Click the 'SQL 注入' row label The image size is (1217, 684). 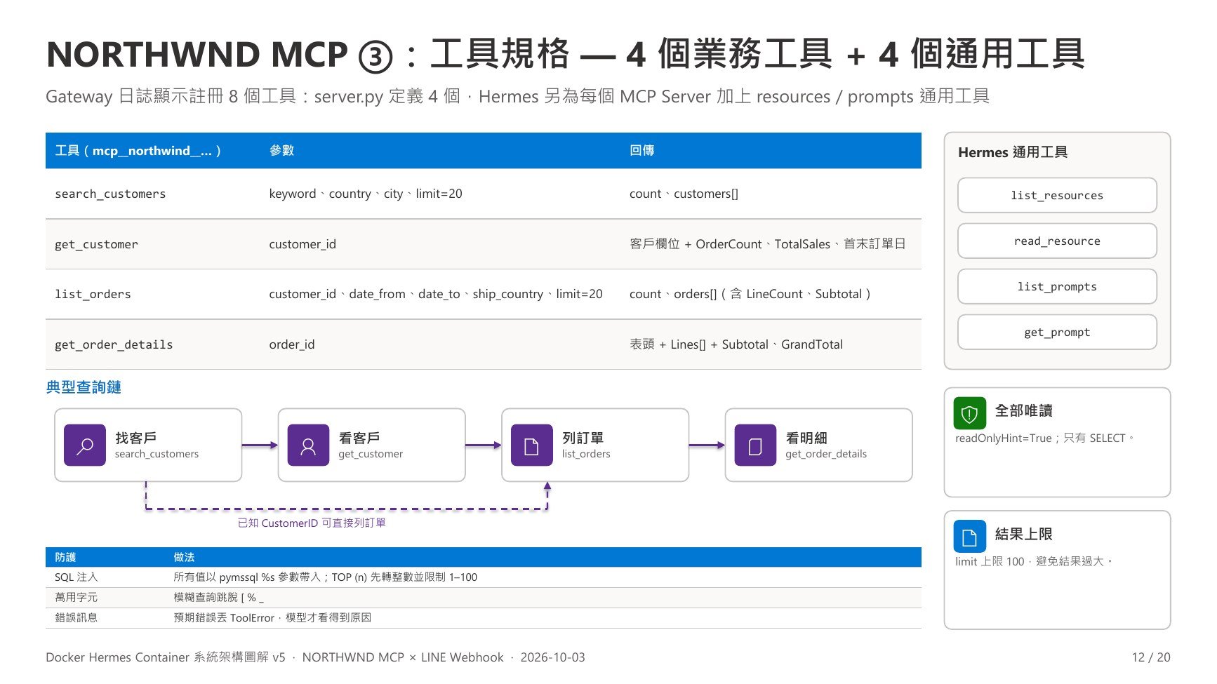coord(76,577)
